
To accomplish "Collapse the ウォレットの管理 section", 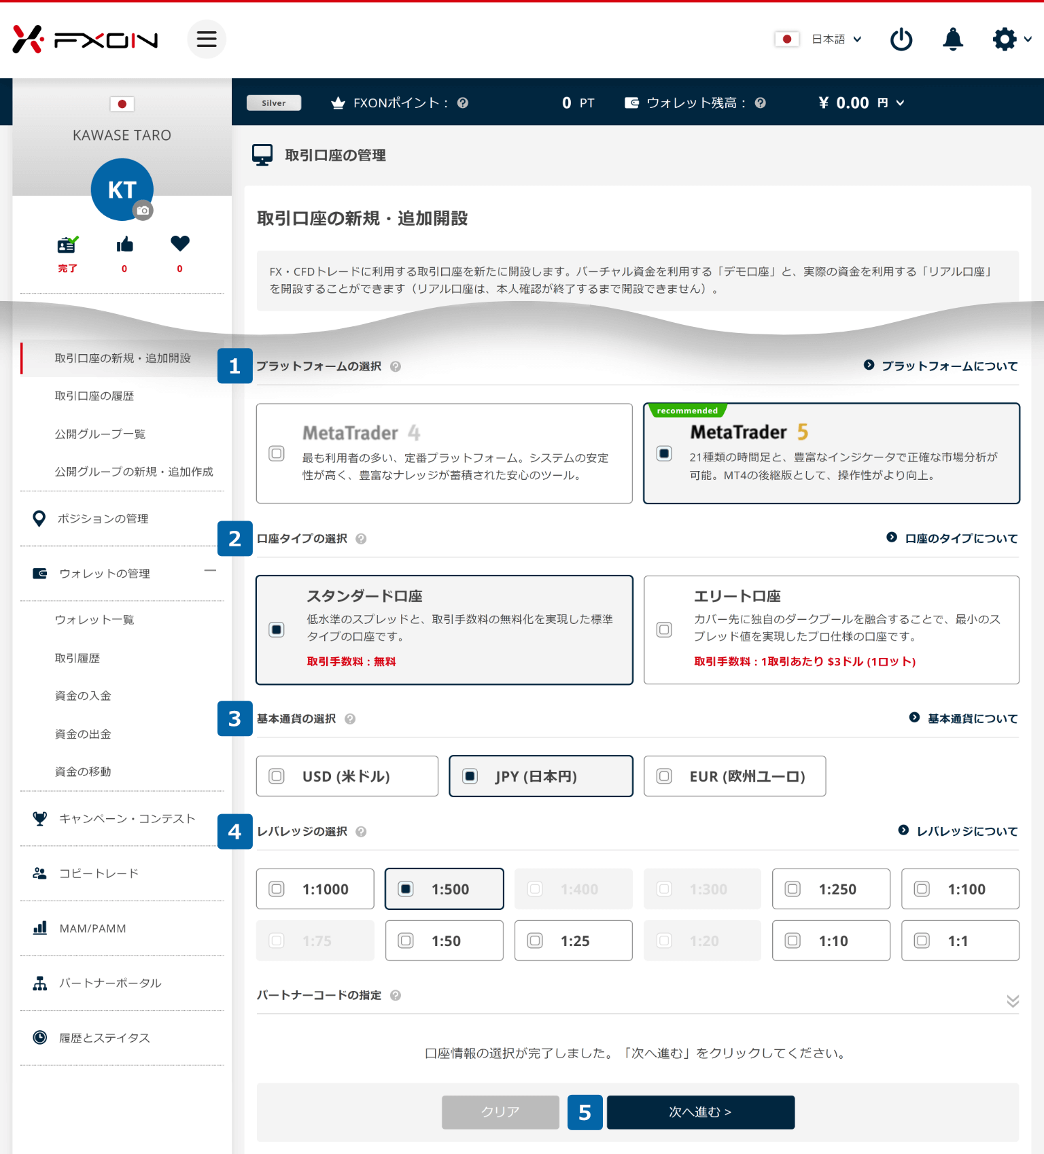I will [x=211, y=571].
